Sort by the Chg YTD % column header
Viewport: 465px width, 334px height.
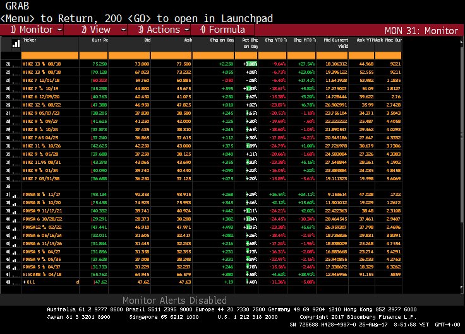click(276, 40)
